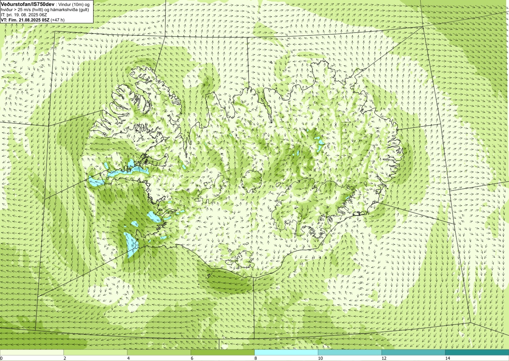This screenshot has height=361, width=509.
Task: Click the "IT: þri. 19. 08. 2025 06Z" line
Action: pyautogui.click(x=24, y=15)
